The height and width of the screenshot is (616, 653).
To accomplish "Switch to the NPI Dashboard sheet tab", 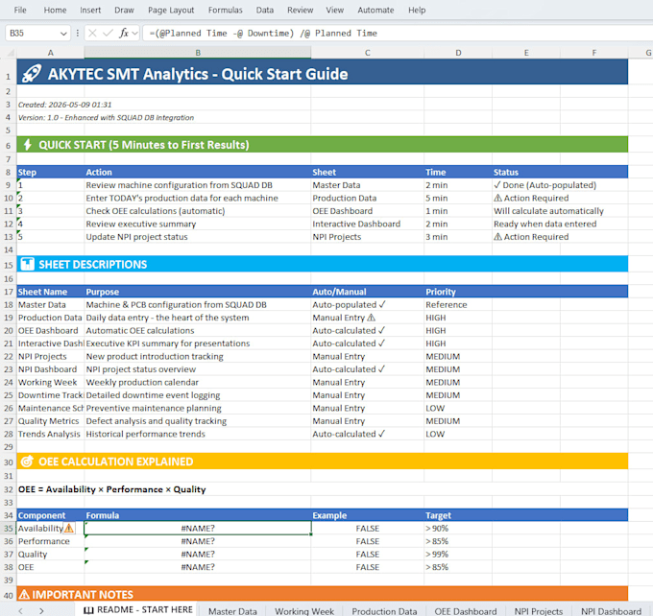I will (611, 611).
